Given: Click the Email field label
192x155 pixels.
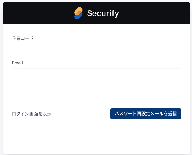Looking at the screenshot, I should (17, 63).
